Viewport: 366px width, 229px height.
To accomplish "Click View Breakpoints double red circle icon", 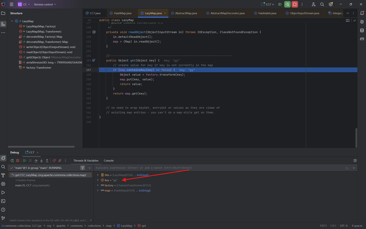I will pyautogui.click(x=54, y=161).
